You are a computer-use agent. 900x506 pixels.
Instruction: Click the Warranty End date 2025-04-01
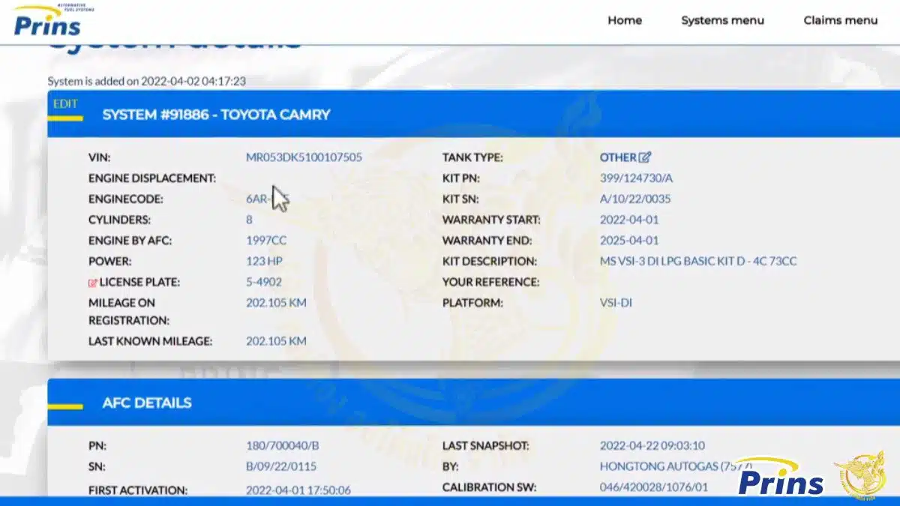[629, 241]
